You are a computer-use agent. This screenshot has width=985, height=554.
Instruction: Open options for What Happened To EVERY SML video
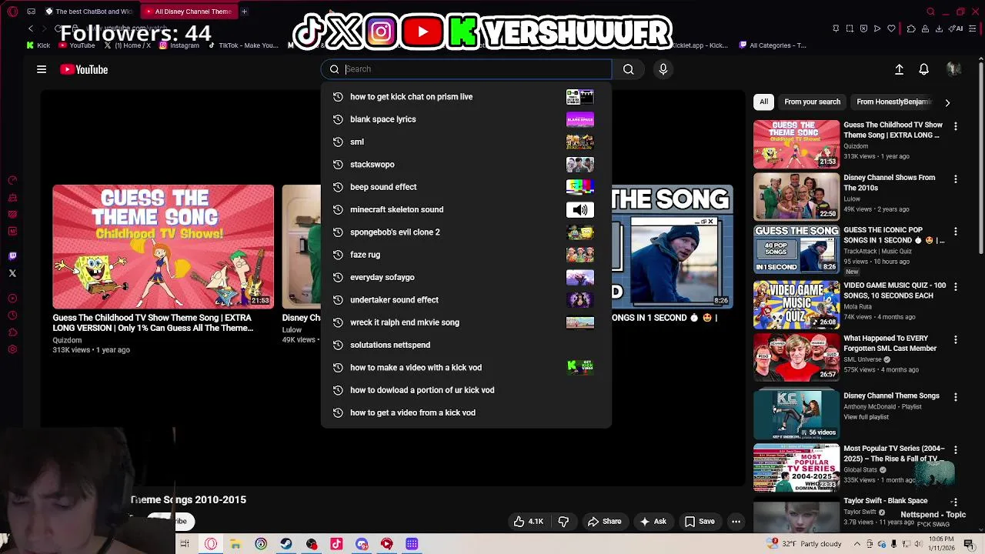(x=956, y=339)
